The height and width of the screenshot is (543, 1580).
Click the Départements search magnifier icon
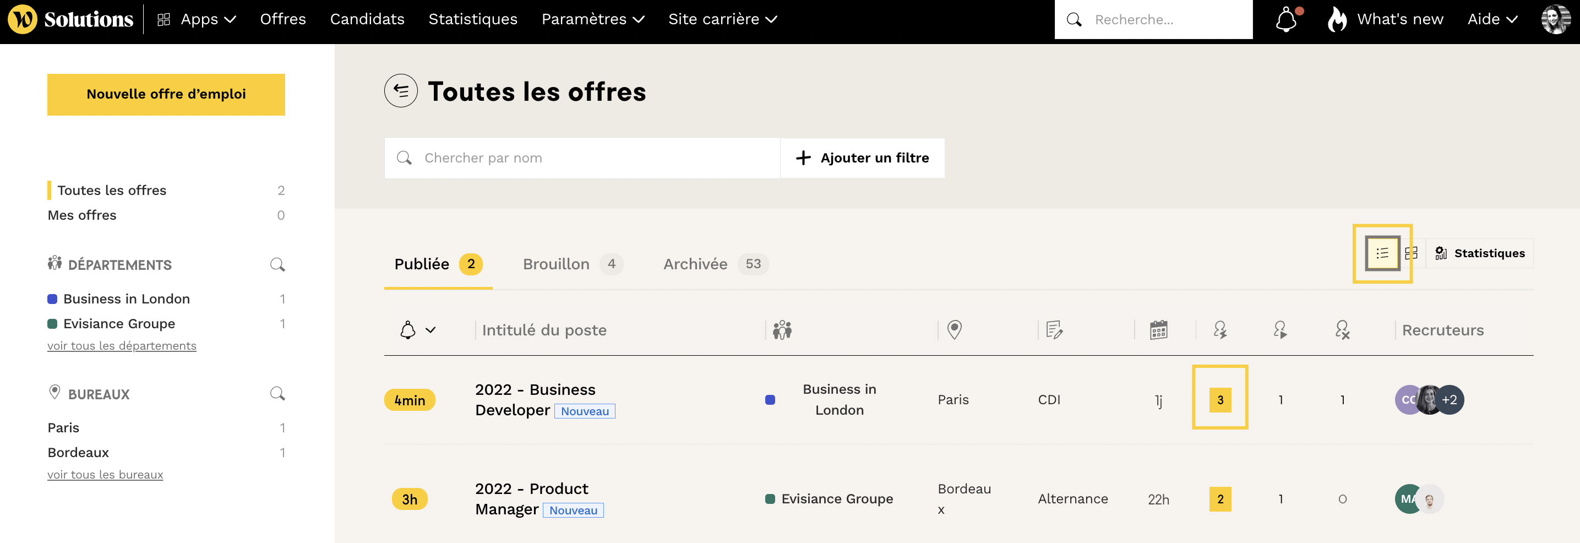(x=277, y=264)
